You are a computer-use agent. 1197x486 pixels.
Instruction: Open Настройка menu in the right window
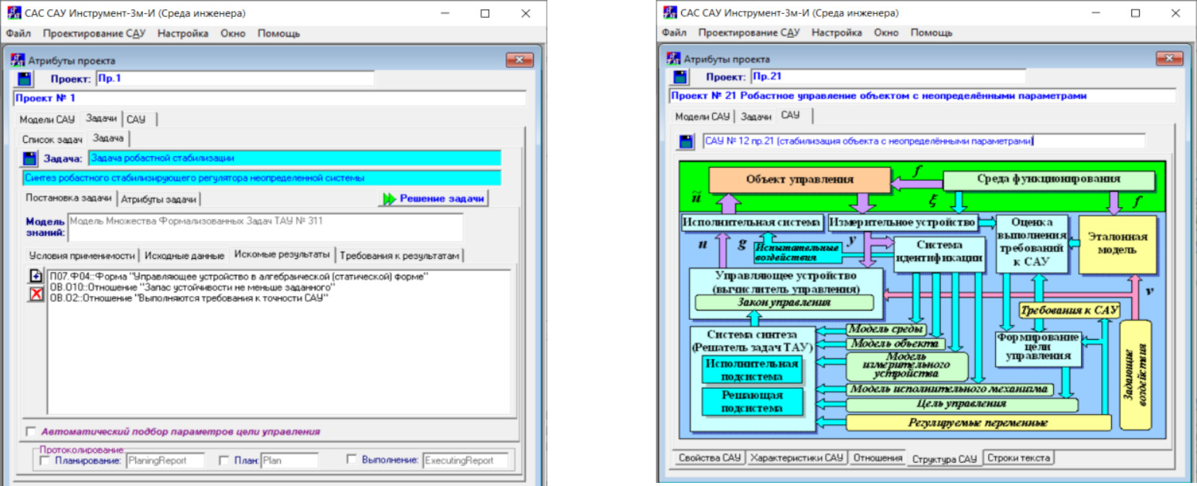[x=836, y=32]
